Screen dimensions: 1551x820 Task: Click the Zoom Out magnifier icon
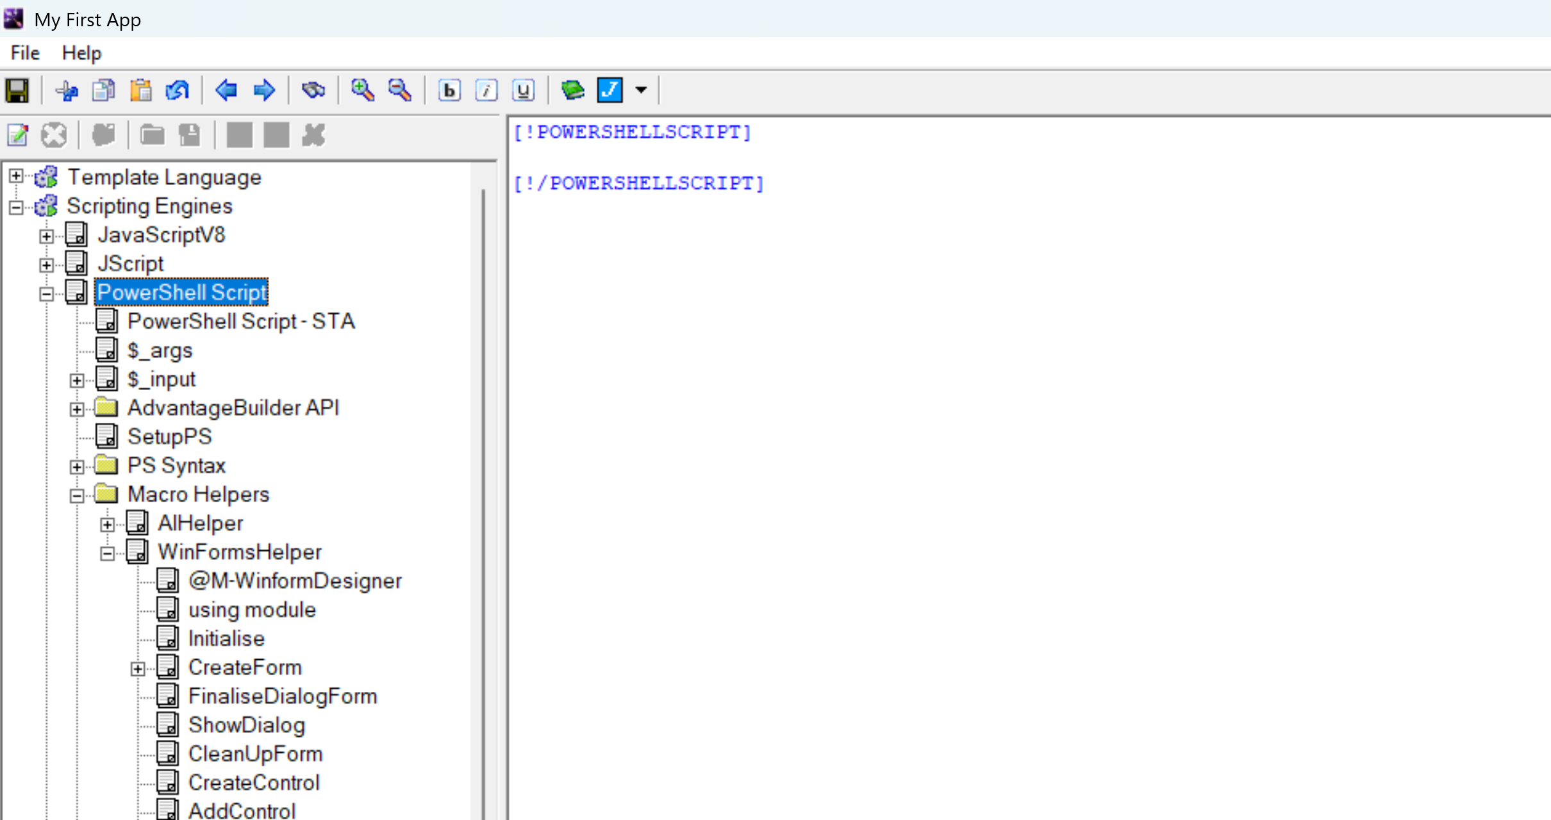tap(400, 90)
